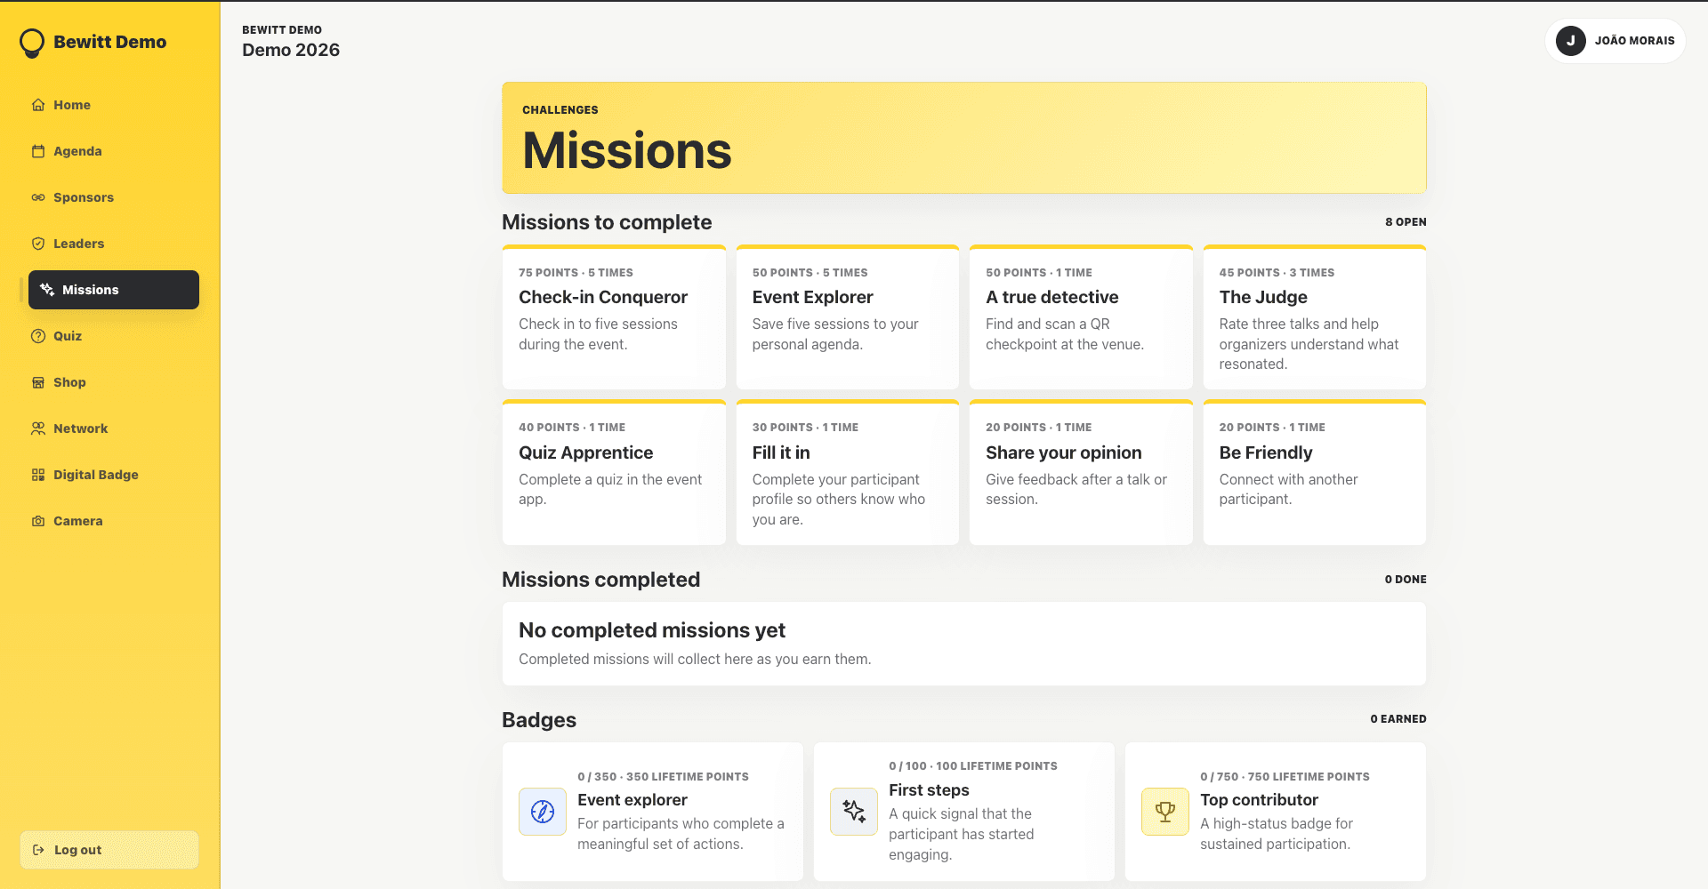The width and height of the screenshot is (1708, 889).
Task: Click the Demo 2026 event title
Action: (x=291, y=50)
